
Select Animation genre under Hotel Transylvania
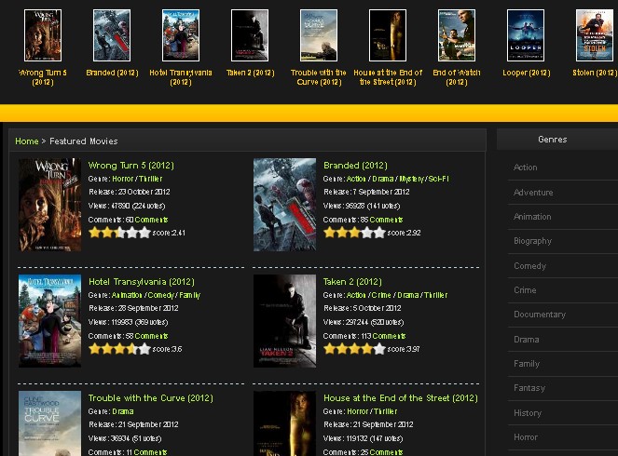click(127, 295)
